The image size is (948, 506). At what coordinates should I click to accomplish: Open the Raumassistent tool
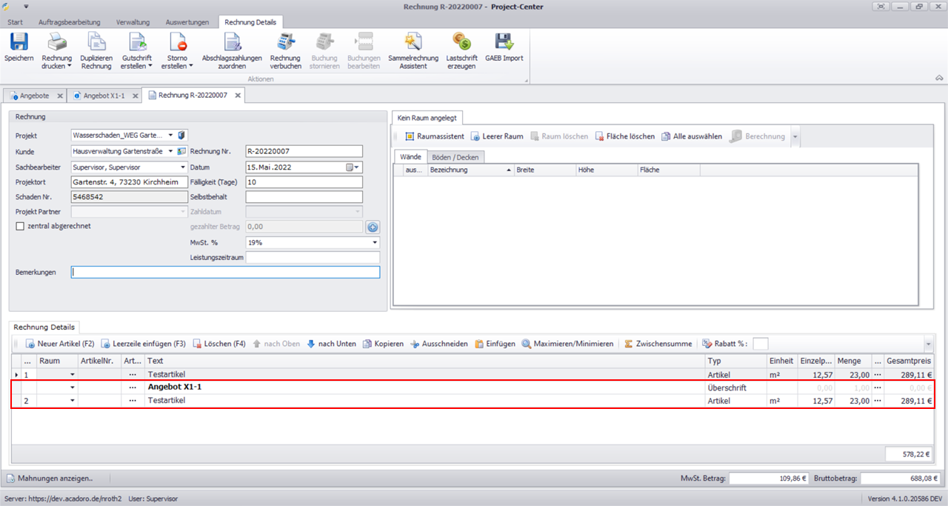click(435, 136)
